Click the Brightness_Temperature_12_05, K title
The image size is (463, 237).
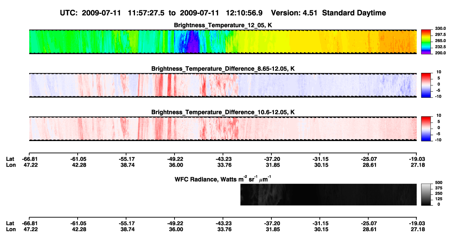[x=223, y=25]
